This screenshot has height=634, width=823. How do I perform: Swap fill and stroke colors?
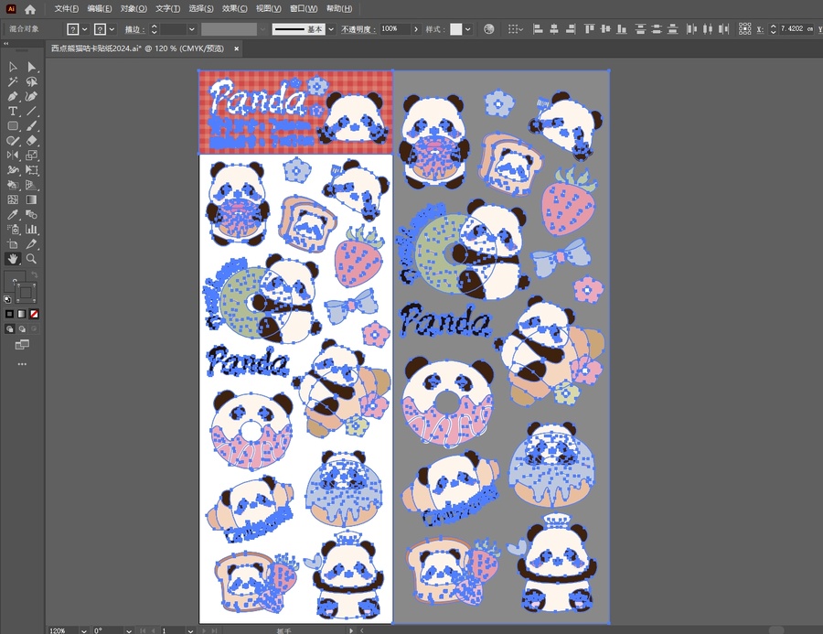tap(34, 274)
